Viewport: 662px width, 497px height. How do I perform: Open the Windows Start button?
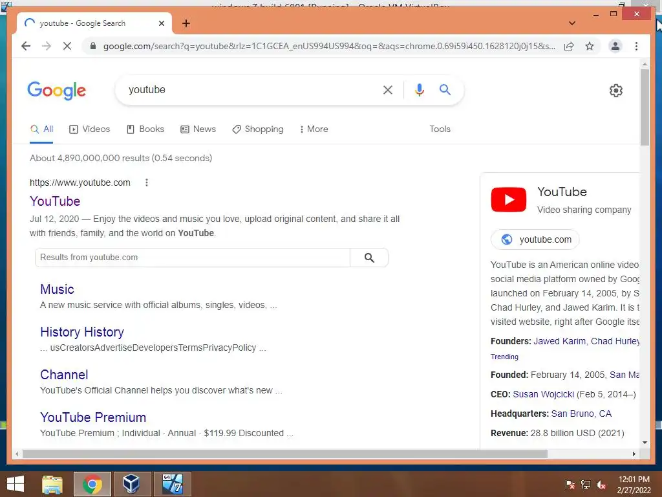point(16,484)
